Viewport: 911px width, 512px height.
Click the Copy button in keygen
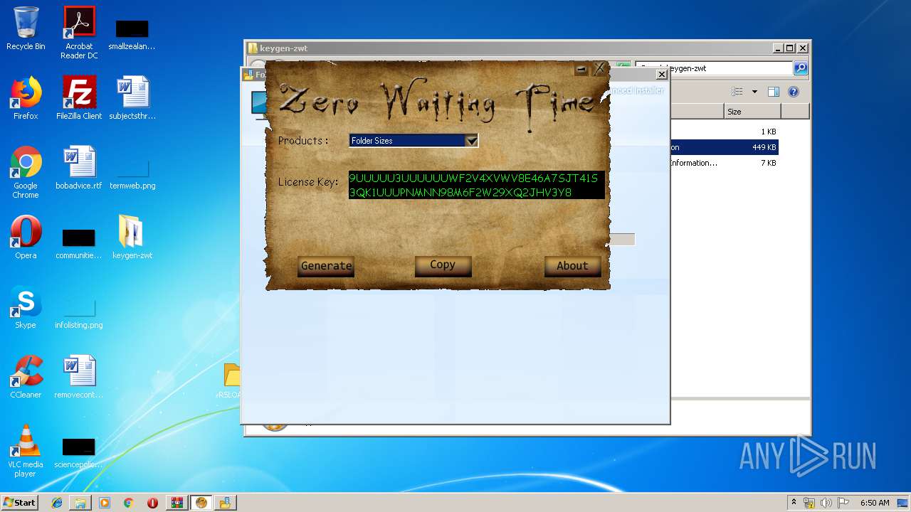pos(443,265)
